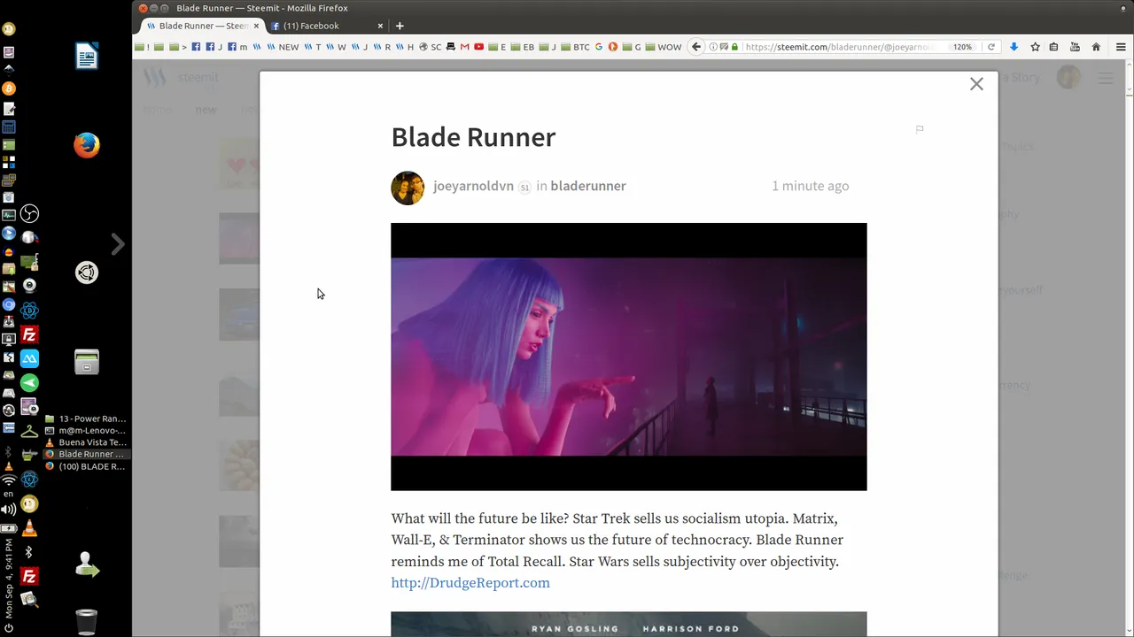This screenshot has height=637, width=1134.
Task: Expand the WOW bookmarks folder
Action: coord(664,47)
